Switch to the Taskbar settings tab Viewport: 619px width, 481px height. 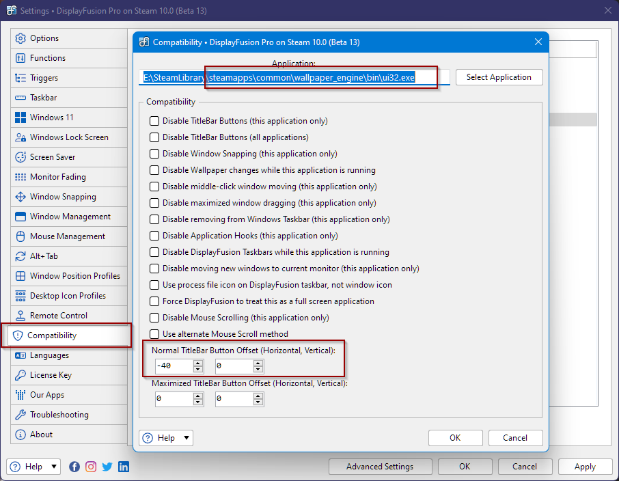pyautogui.click(x=44, y=98)
